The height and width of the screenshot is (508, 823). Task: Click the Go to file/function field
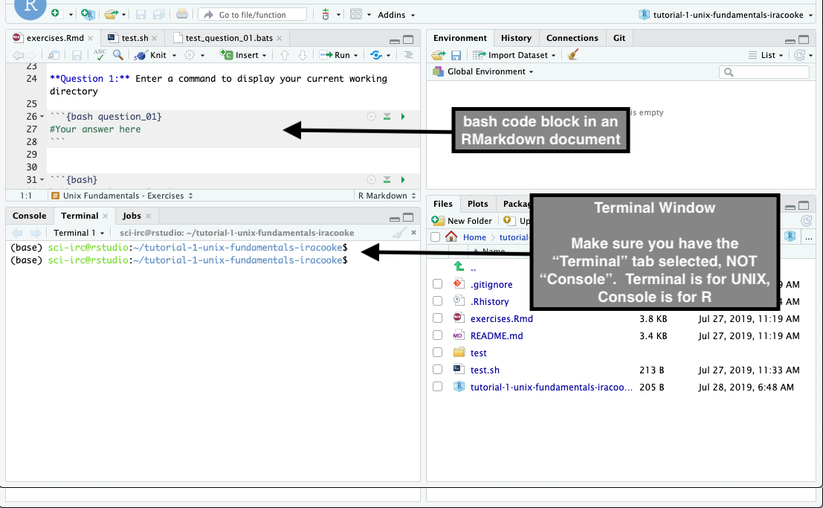[x=253, y=15]
